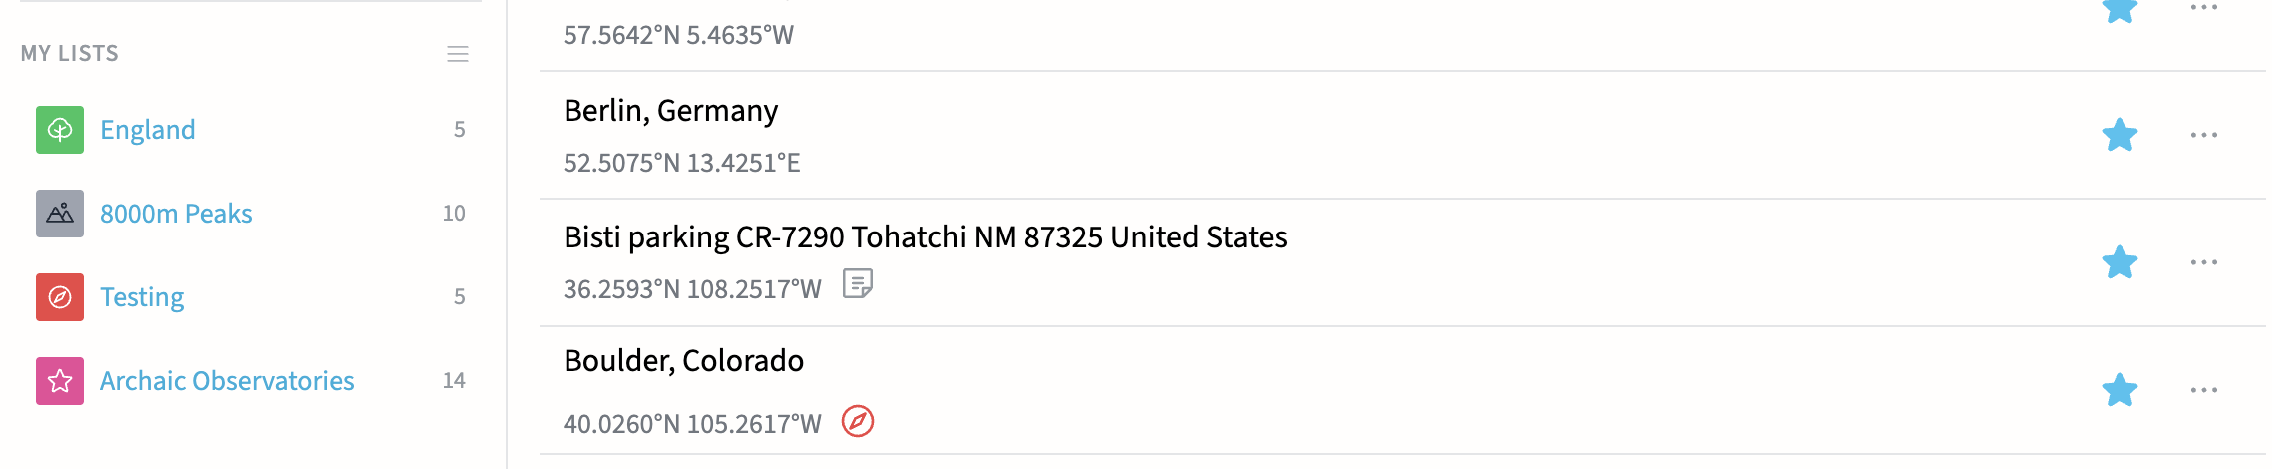Click the 8000m Peaks mountain icon
Screen dimensions: 2272x469
[60, 214]
